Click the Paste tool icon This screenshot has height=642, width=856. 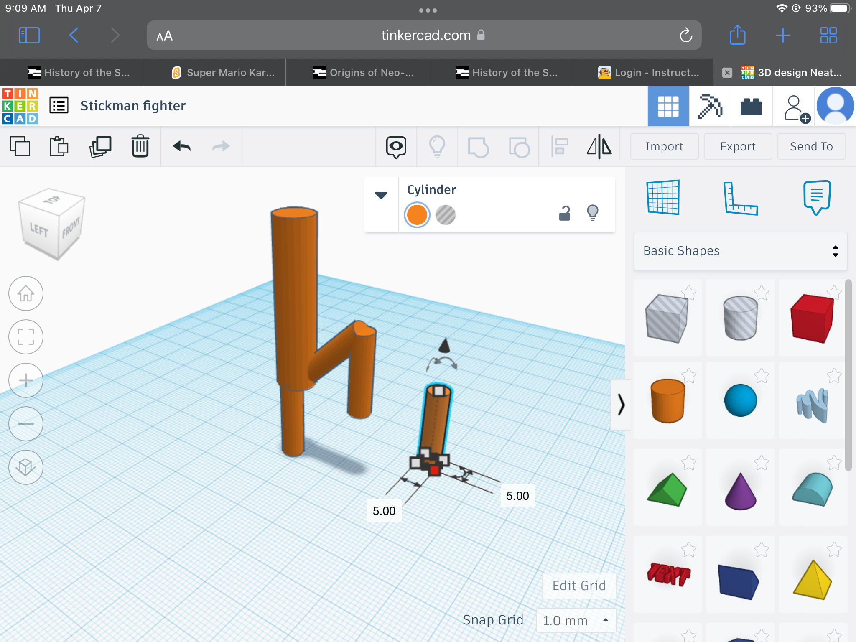pyautogui.click(x=59, y=146)
